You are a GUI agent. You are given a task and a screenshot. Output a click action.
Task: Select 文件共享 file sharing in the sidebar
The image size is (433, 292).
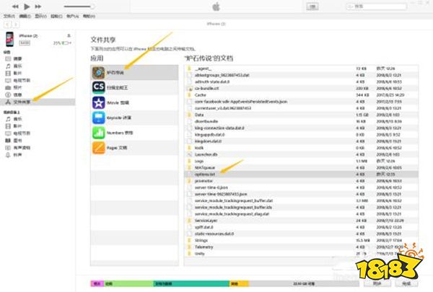38,102
